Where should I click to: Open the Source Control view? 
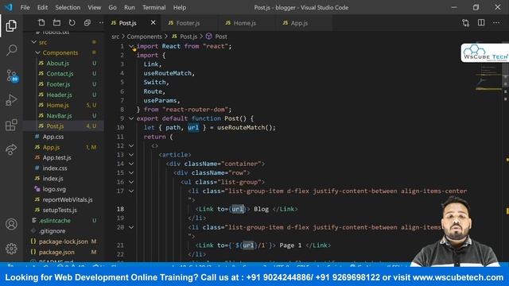tap(12, 75)
